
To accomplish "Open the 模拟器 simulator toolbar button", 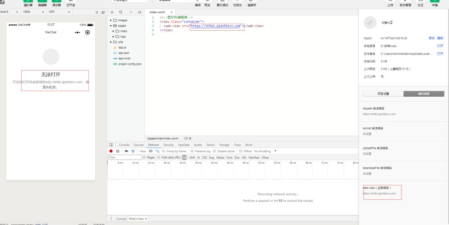I will [28, 3].
